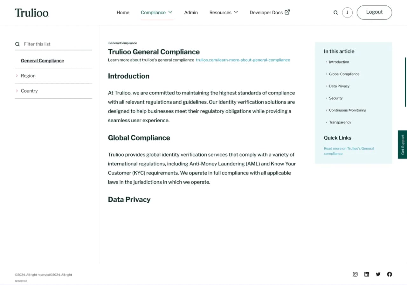Open the Admin menu item
The height and width of the screenshot is (285, 407).
191,12
